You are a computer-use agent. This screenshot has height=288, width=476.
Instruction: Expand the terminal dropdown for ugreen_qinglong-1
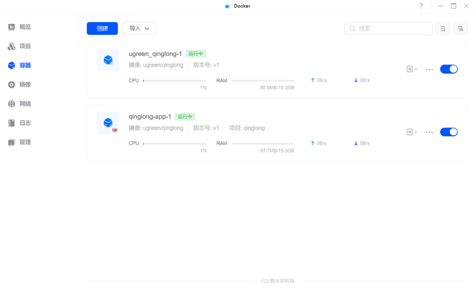412,69
